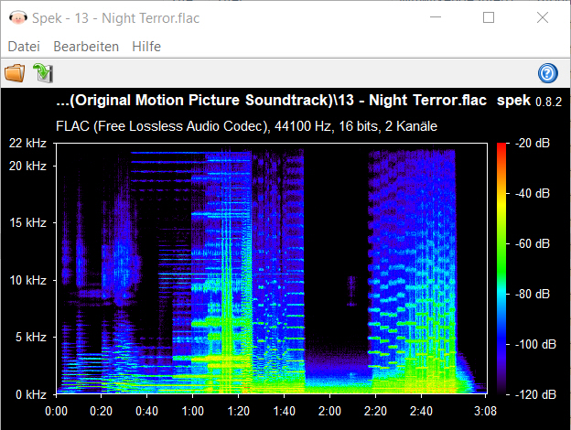Viewport: 571px width, 430px height.
Task: Open the Hilfe menu
Action: coord(146,47)
